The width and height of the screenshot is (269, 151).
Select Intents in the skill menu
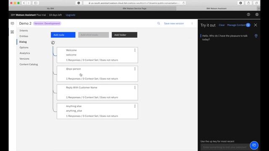click(24, 31)
